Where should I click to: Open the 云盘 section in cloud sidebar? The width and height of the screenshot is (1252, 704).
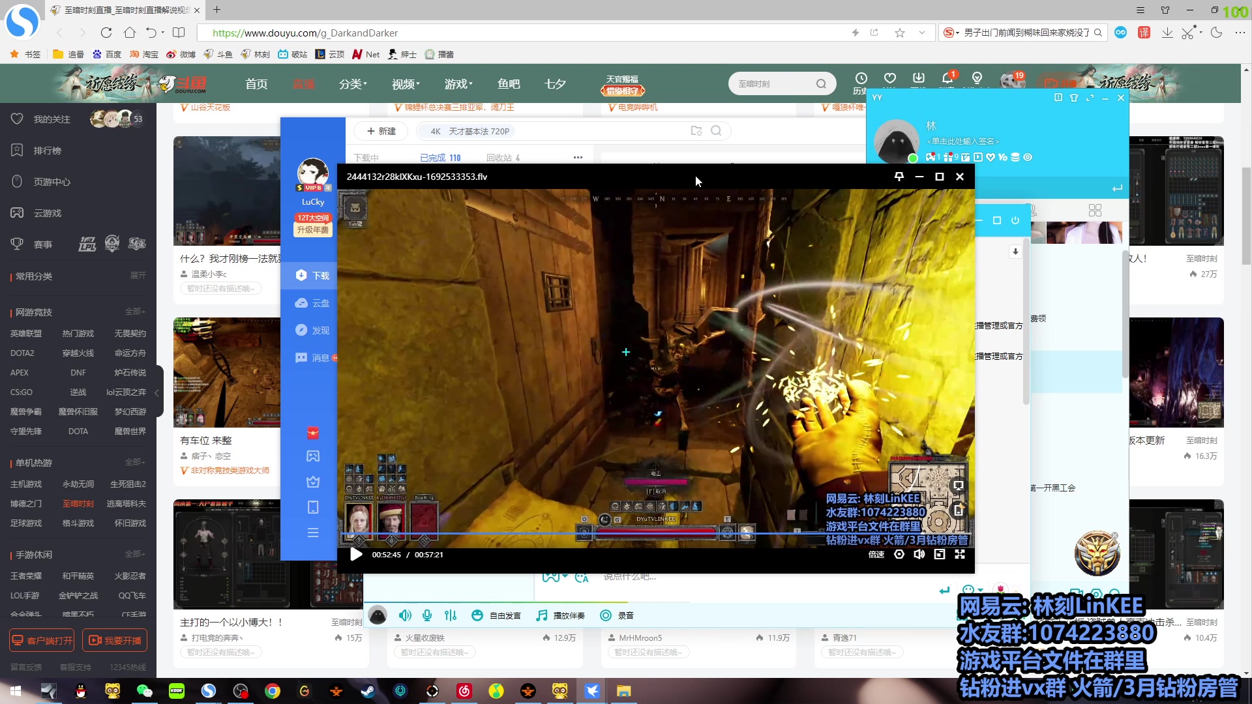click(313, 303)
